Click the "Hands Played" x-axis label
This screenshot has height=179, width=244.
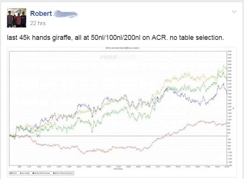point(118,169)
